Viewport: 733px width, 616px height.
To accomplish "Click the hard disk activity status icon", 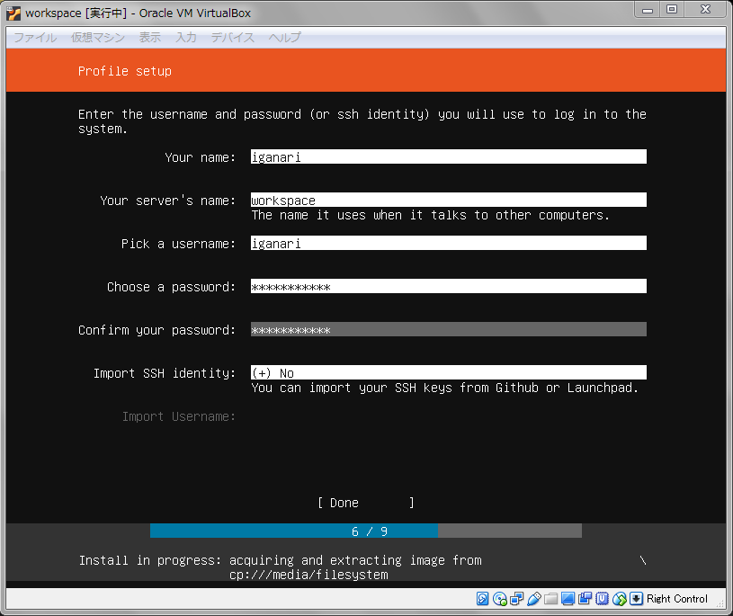I will pyautogui.click(x=482, y=599).
